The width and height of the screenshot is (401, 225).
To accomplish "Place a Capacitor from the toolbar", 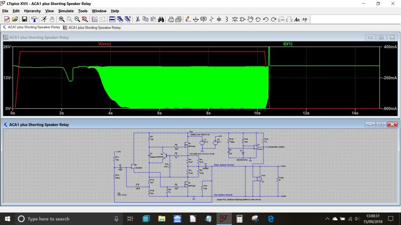I will pos(219,20).
